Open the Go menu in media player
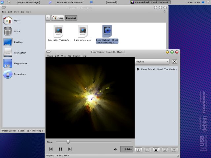 pos(70,56)
